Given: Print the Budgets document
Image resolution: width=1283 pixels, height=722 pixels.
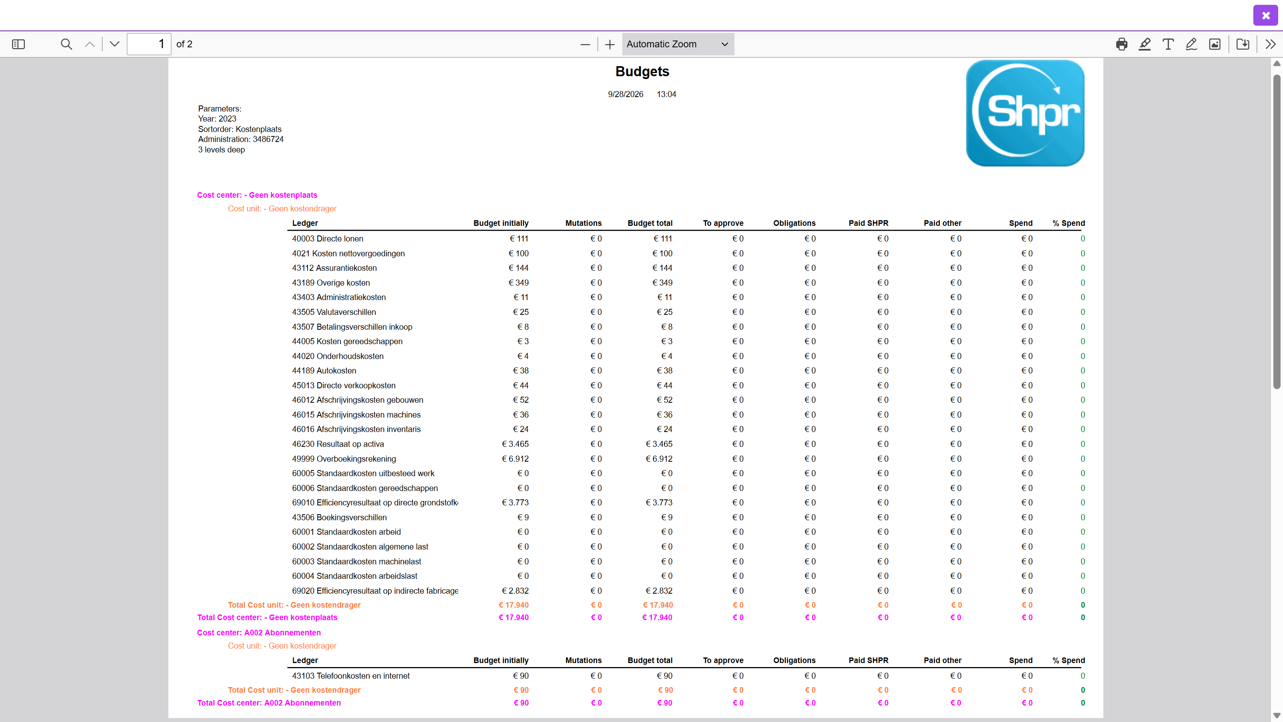Looking at the screenshot, I should 1122,45.
